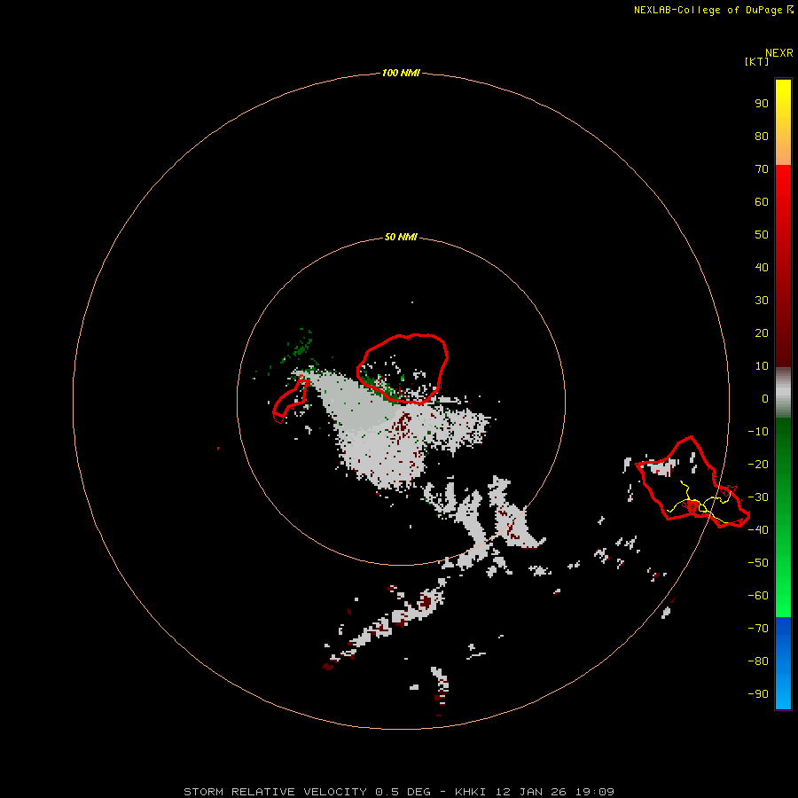Click the 40 value on the velocity scale
This screenshot has height=798, width=798.
coord(762,267)
